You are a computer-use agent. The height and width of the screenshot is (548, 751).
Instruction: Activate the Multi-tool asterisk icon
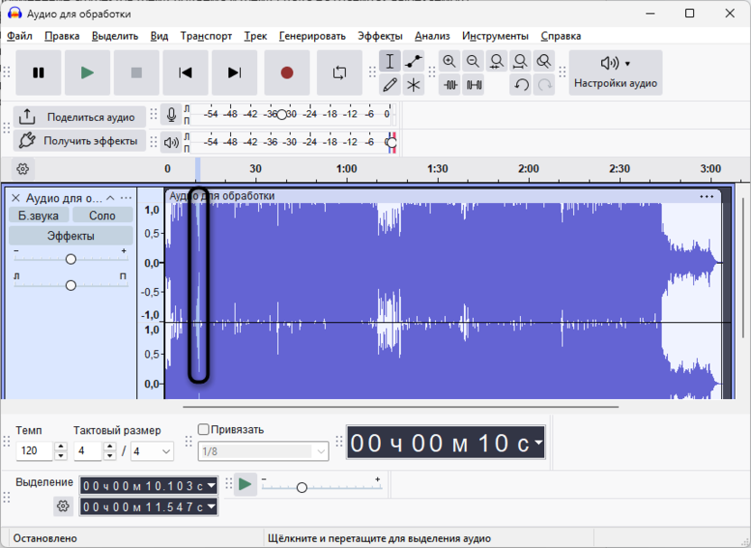413,85
